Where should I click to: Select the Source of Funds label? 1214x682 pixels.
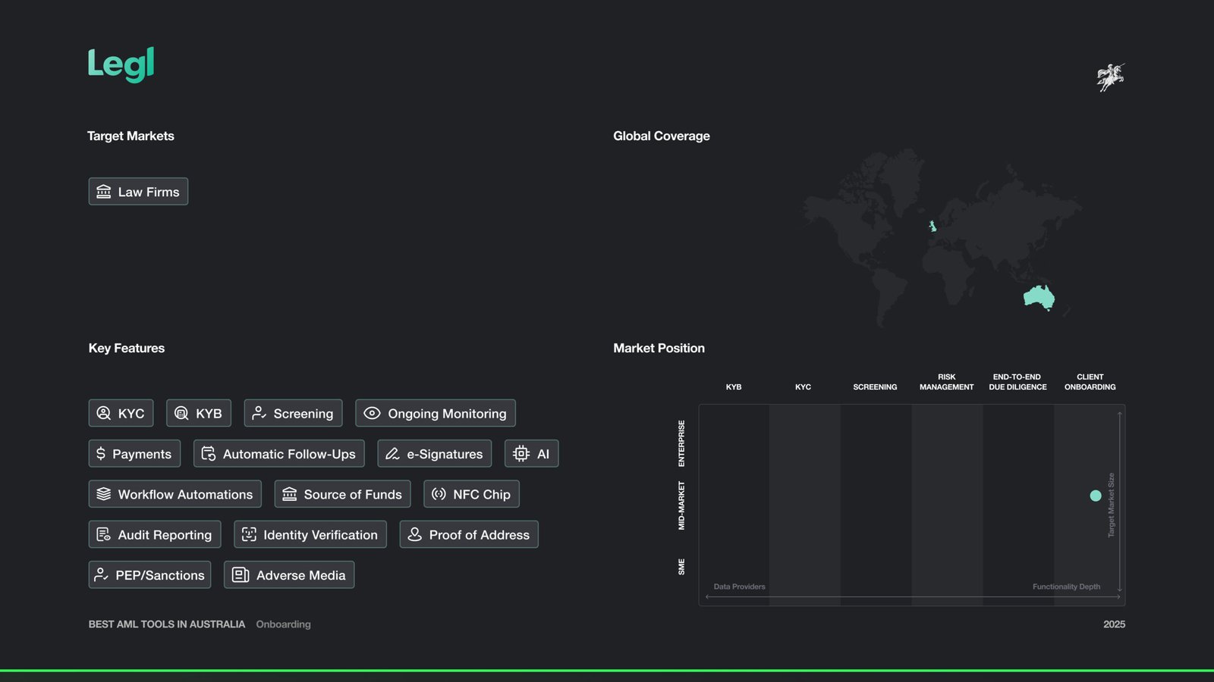click(x=353, y=494)
